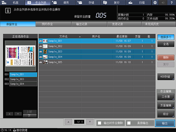176x132 pixels.
Task: Select 003 Sample_004 in selected jobs panel
Action: click(23, 84)
